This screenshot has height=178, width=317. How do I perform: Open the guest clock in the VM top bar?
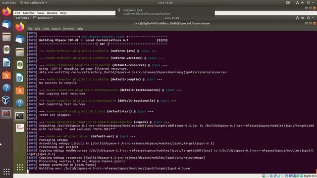click(171, 18)
